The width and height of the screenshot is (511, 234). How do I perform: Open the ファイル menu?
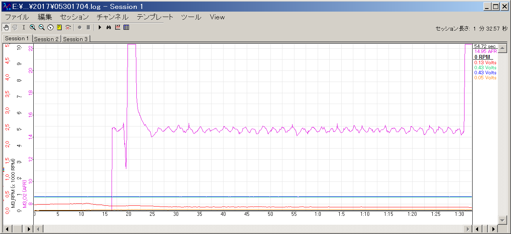[17, 17]
